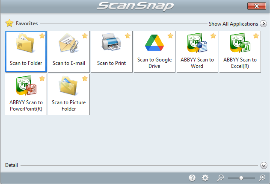Toggle favorite star on Scan to E-mail

tap(85, 36)
